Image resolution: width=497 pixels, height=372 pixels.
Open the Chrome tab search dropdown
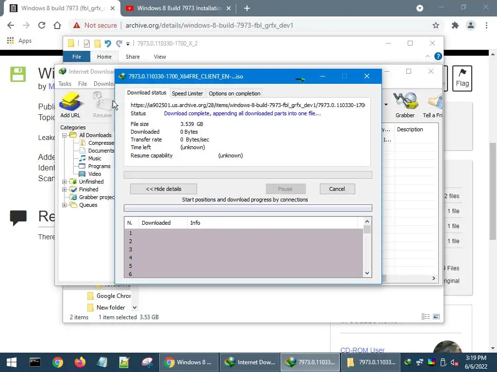[x=420, y=8]
